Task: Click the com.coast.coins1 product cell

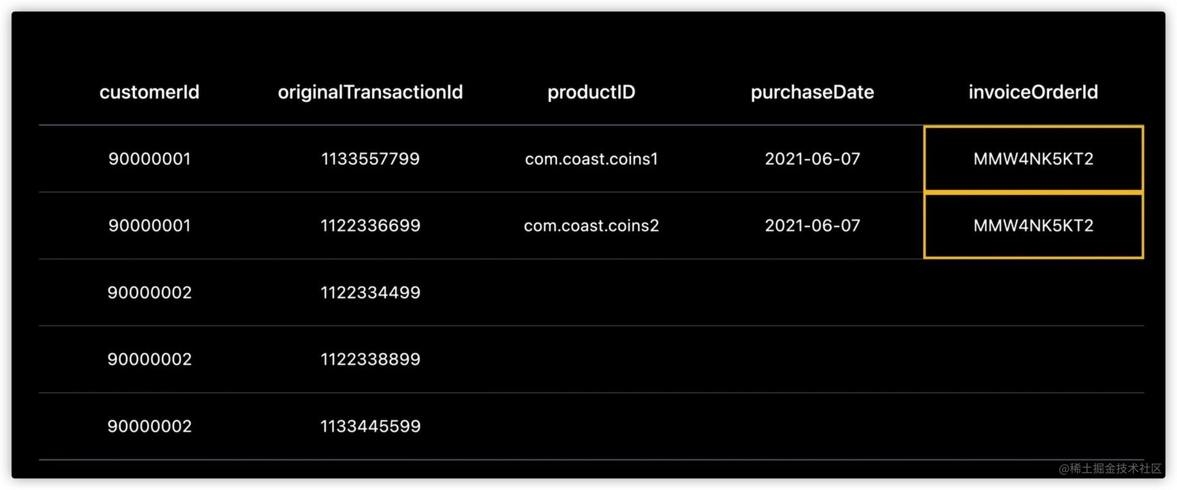Action: (x=591, y=159)
